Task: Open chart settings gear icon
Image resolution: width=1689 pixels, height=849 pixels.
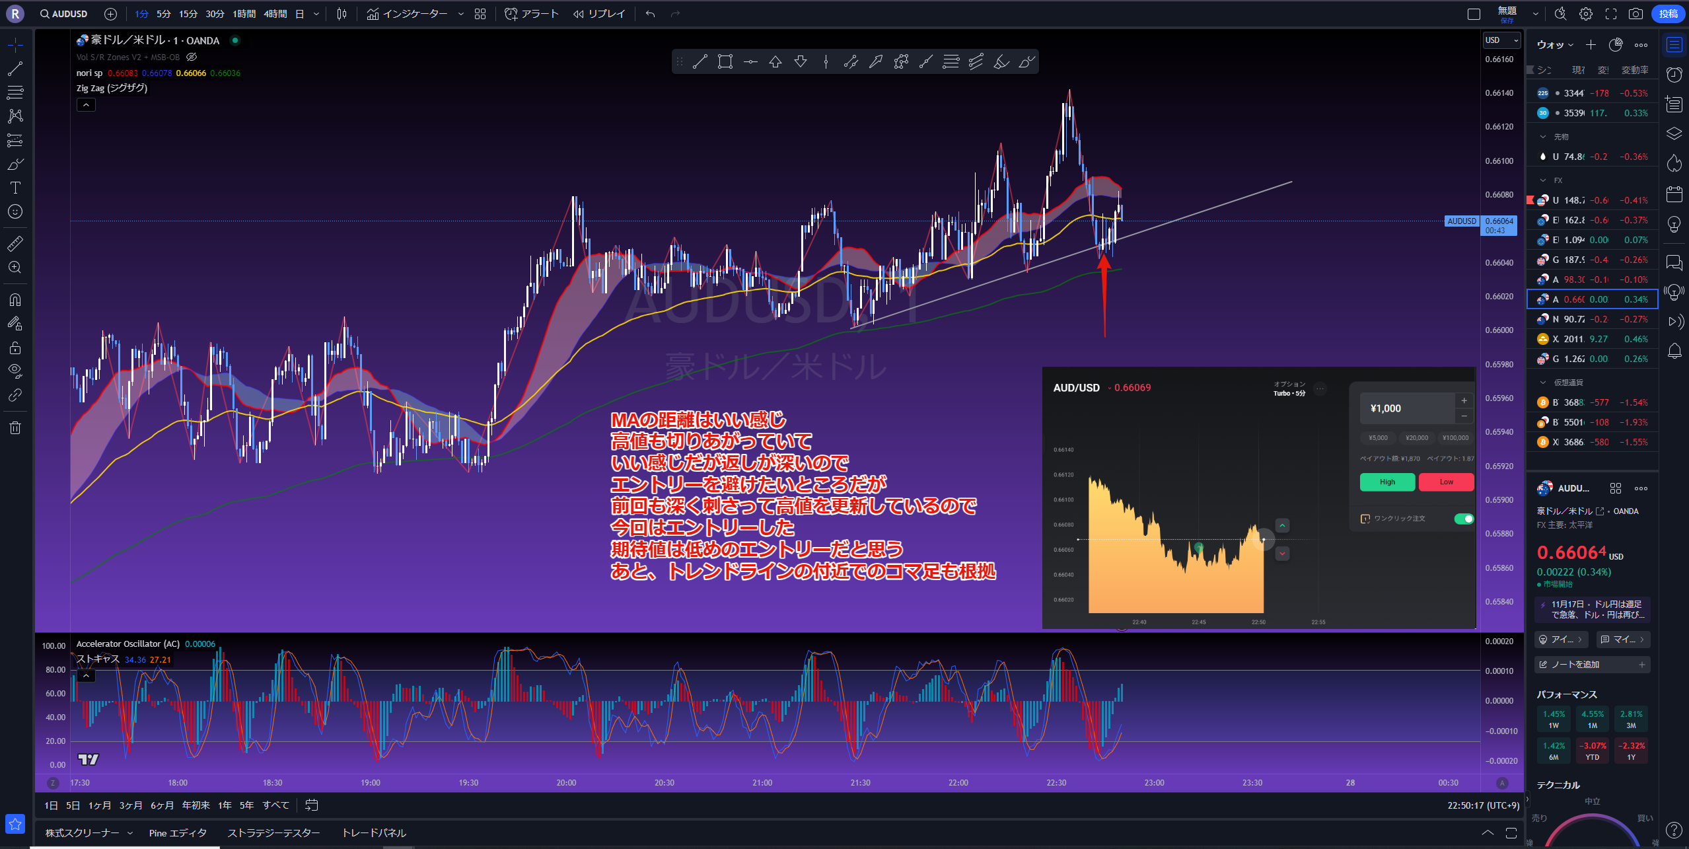Action: [x=1586, y=14]
